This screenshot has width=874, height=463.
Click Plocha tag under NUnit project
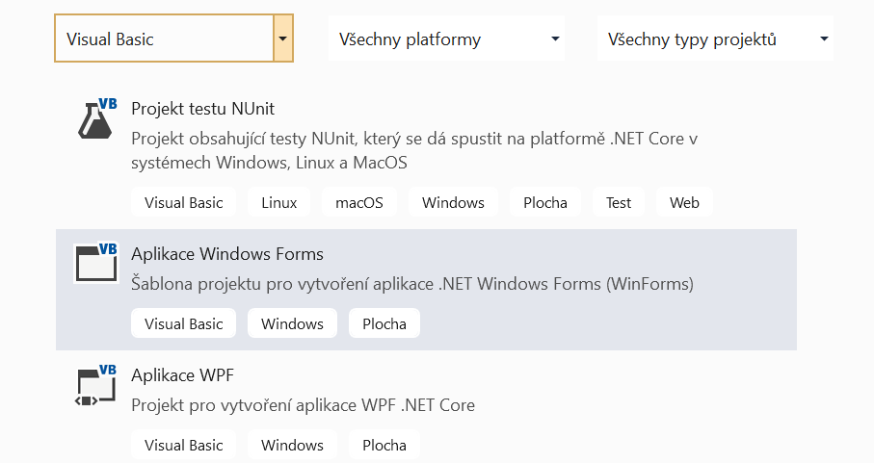[x=545, y=202]
